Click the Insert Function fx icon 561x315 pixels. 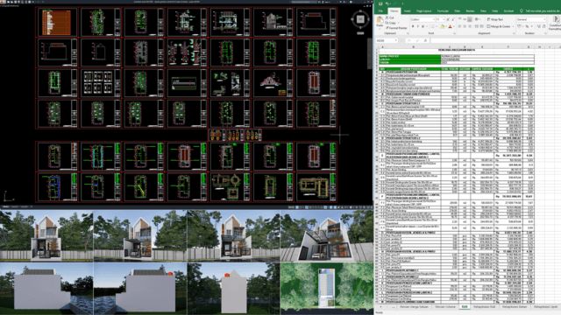pos(425,41)
